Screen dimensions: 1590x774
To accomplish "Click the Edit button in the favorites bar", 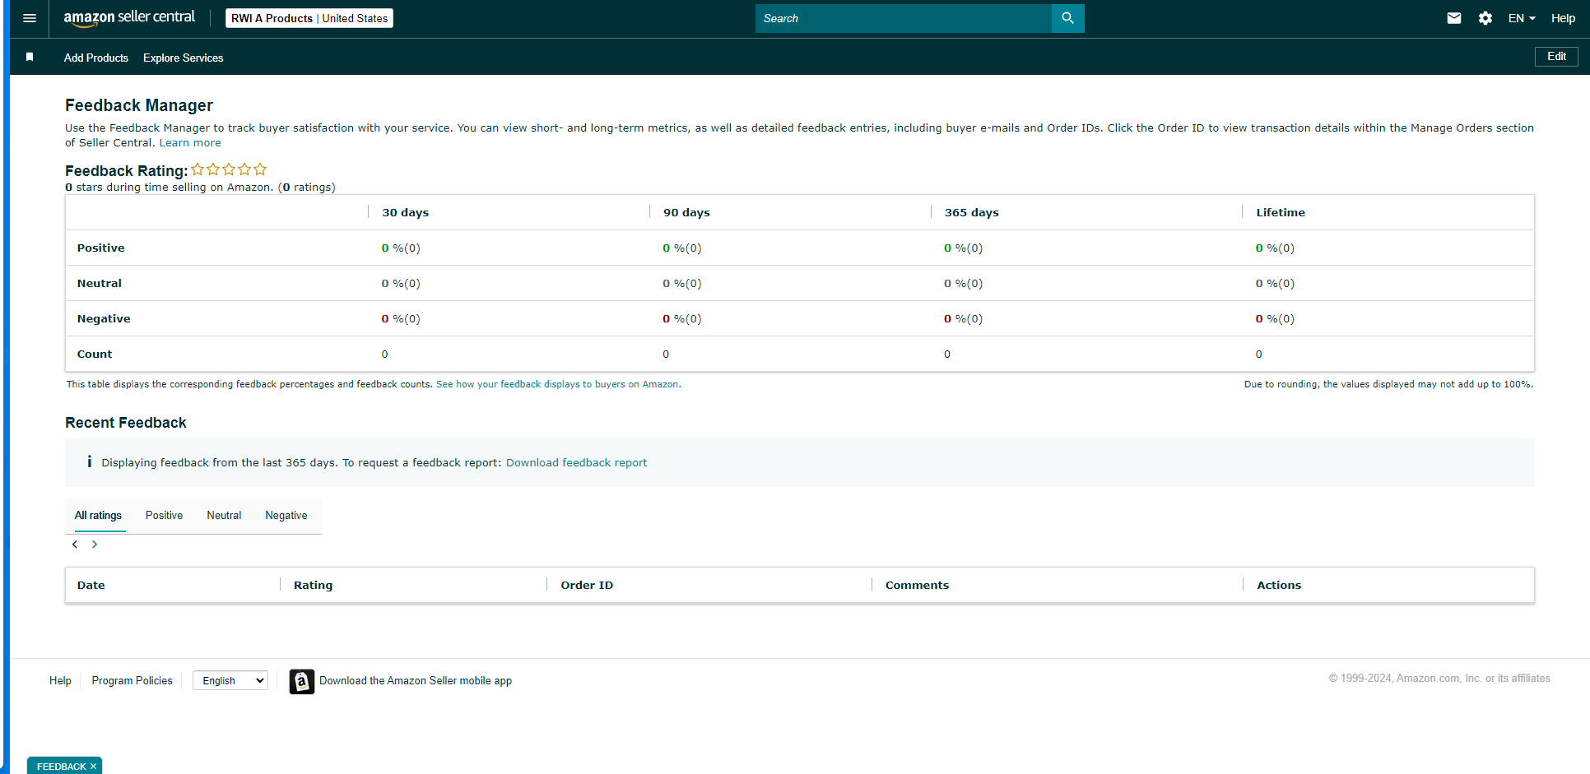I will coord(1556,56).
